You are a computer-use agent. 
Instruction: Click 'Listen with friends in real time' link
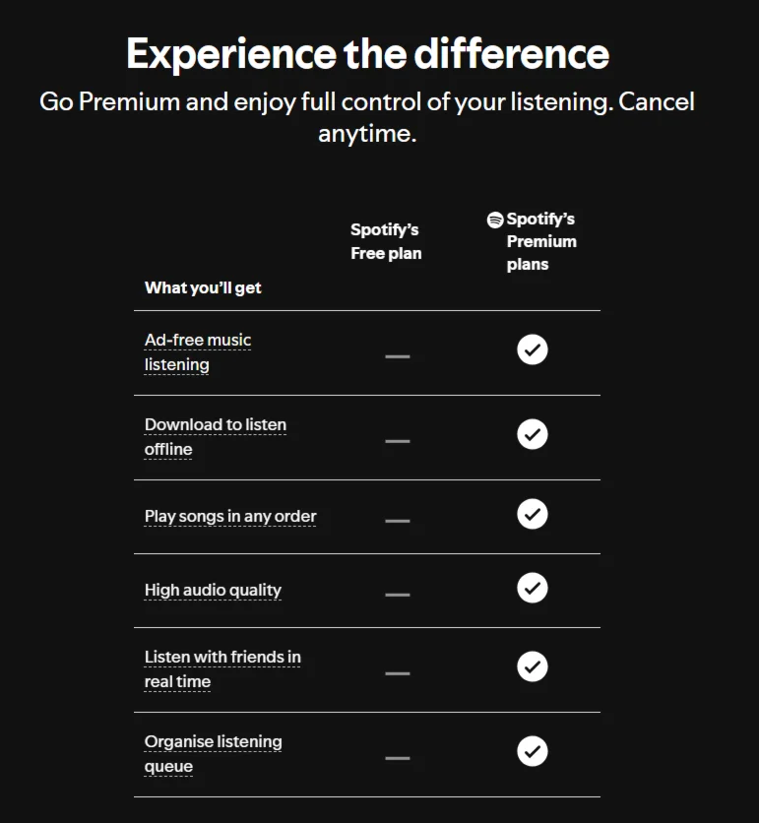[x=222, y=669]
